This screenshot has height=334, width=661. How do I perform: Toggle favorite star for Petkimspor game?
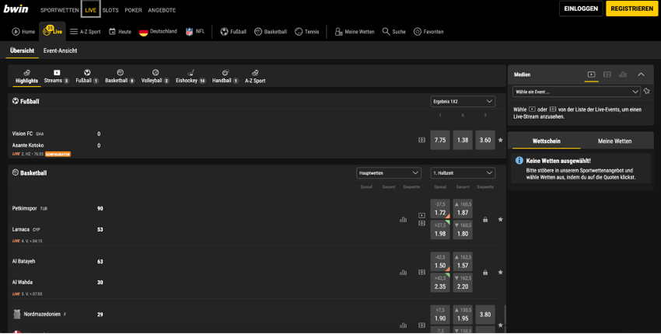(500, 220)
